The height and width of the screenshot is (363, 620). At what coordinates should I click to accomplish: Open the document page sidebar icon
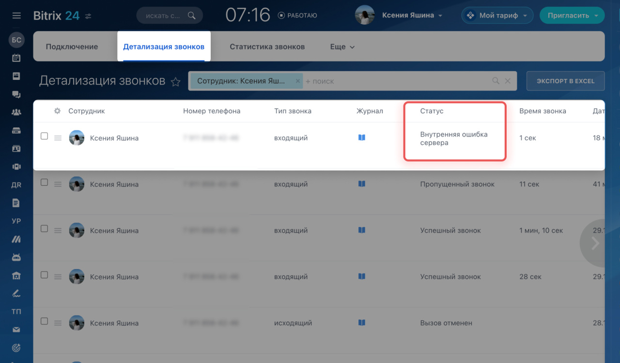click(x=16, y=203)
